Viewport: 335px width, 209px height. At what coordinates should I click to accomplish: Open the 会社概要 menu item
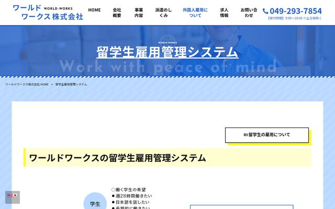[x=117, y=13]
